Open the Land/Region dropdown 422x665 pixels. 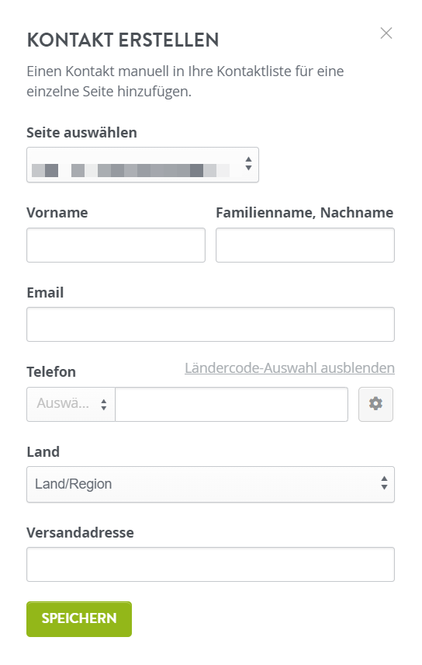coord(210,484)
